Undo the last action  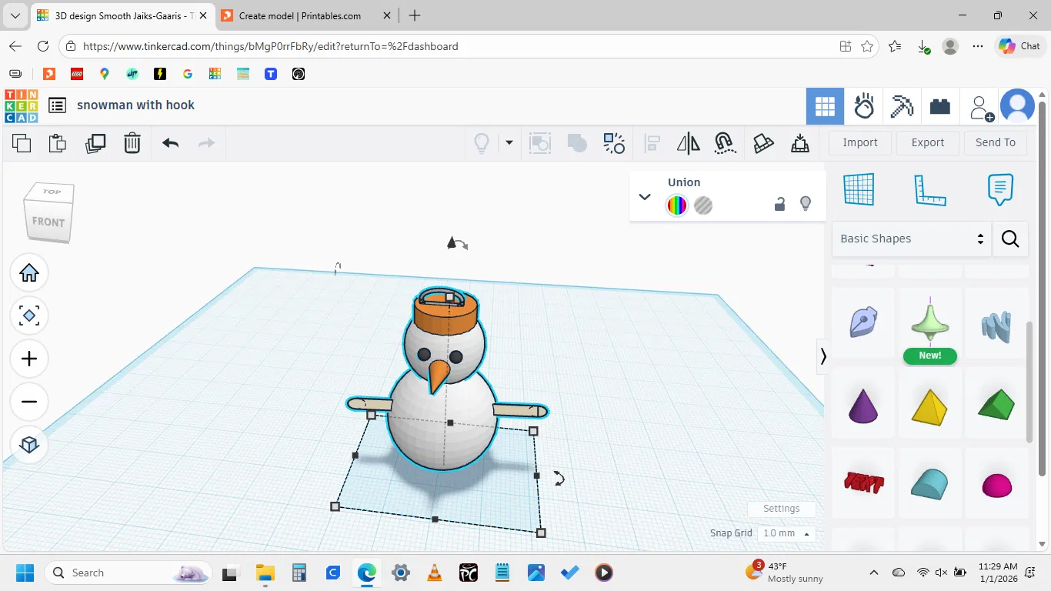pos(170,143)
